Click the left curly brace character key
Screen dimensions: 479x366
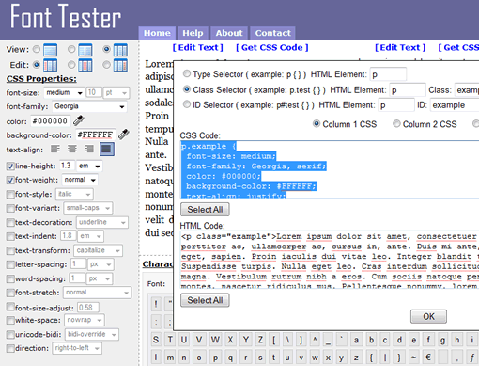tap(371, 358)
